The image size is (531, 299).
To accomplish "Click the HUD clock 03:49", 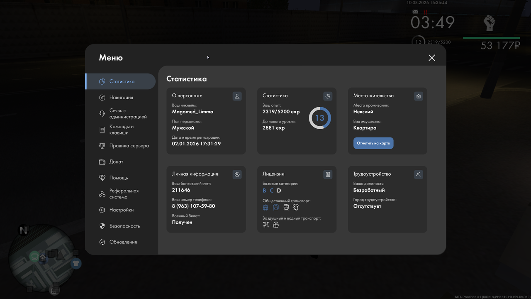I will (x=433, y=22).
